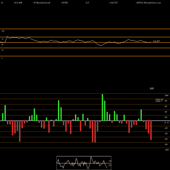Click the ')542752' code in header
Image resolution: width=170 pixels, height=170 pixels.
click(x=113, y=3)
